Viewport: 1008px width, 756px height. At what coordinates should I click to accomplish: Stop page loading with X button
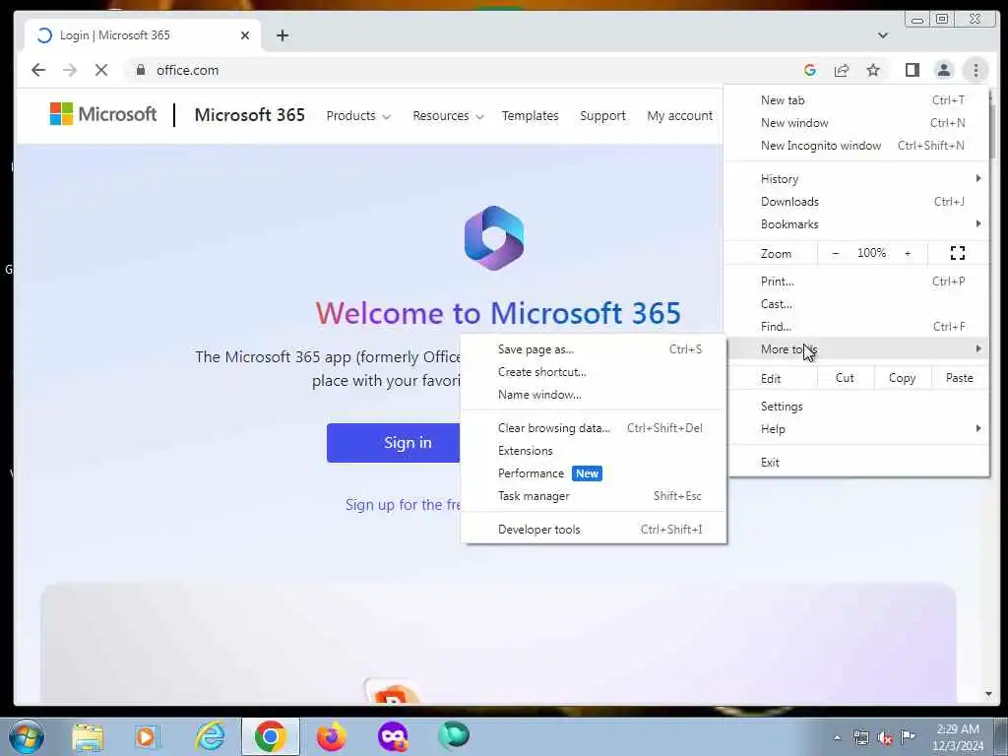point(101,70)
